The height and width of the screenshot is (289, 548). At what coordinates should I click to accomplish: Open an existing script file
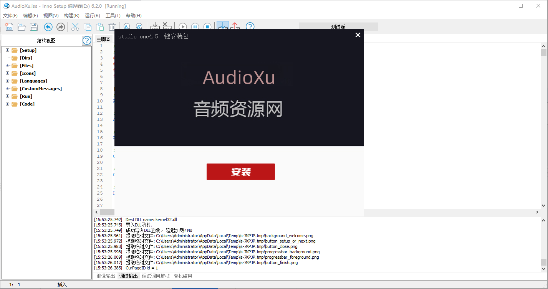pos(21,27)
